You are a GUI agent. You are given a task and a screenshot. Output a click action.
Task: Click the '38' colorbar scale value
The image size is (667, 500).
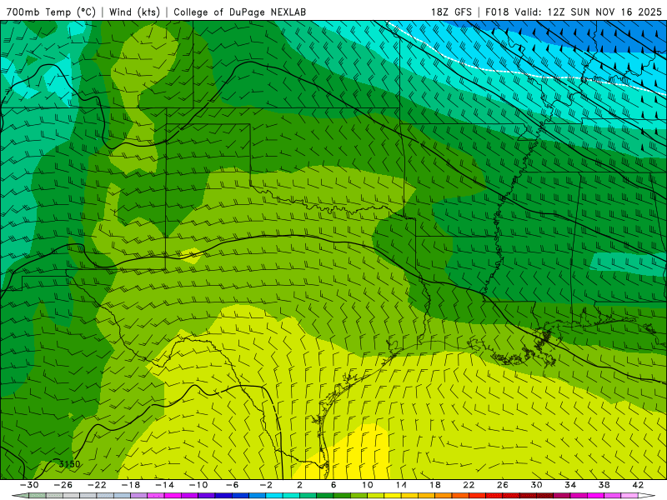[x=604, y=485]
